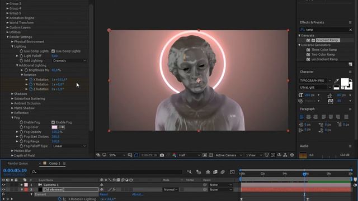Click the current time indicator on timeline ruler

(x=304, y=174)
